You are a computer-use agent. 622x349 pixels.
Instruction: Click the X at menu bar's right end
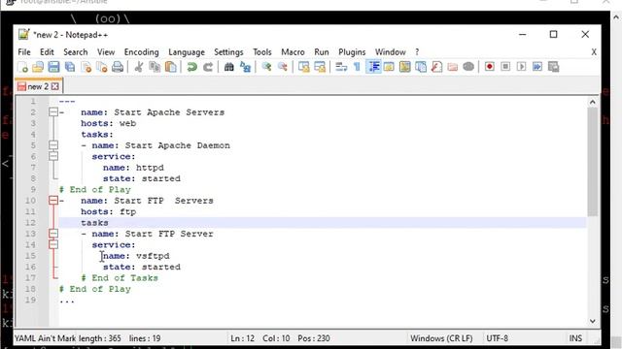(x=594, y=52)
